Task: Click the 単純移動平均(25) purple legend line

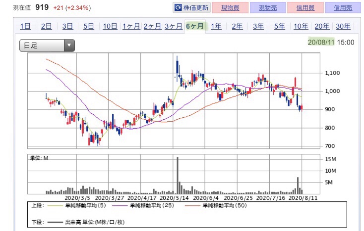Action: [x=121, y=205]
